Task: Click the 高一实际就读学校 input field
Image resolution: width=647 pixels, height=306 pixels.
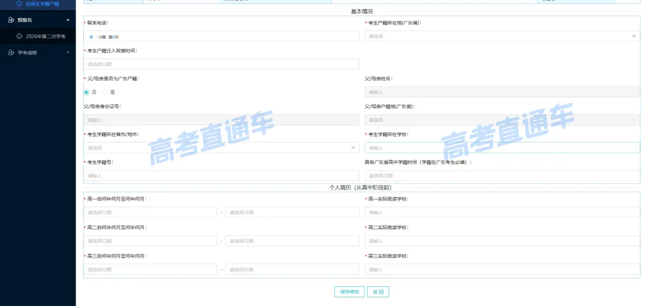Action: (x=502, y=213)
